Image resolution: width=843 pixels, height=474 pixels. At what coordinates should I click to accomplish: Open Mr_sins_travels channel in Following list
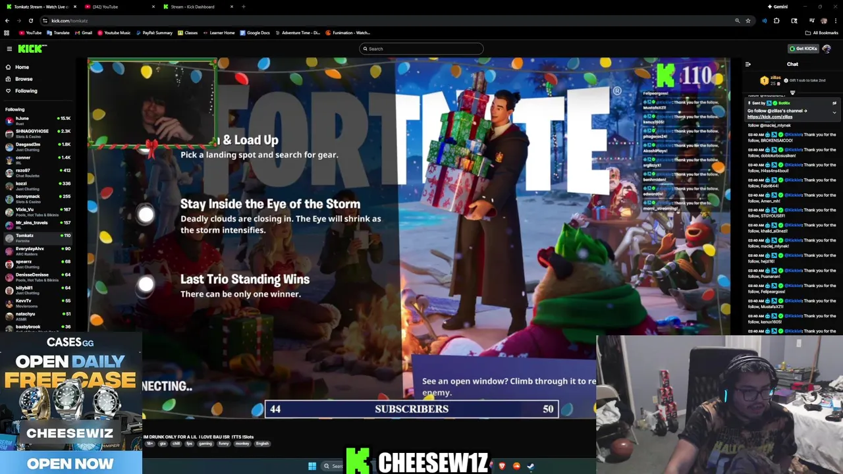[38, 225]
